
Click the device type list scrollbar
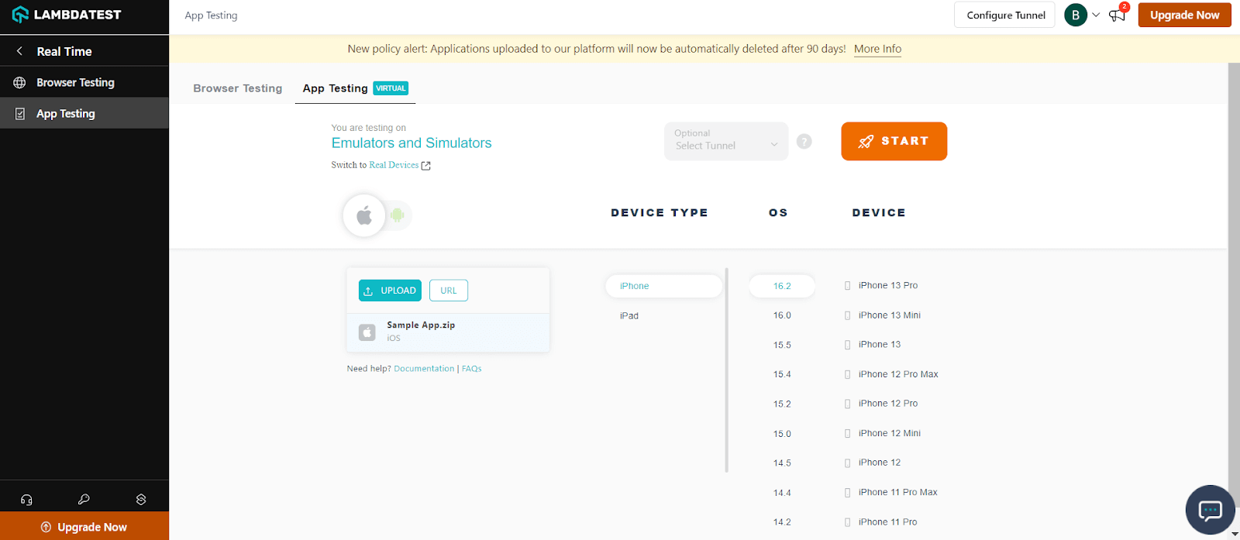726,370
